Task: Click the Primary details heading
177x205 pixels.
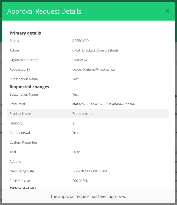Action: [25, 33]
